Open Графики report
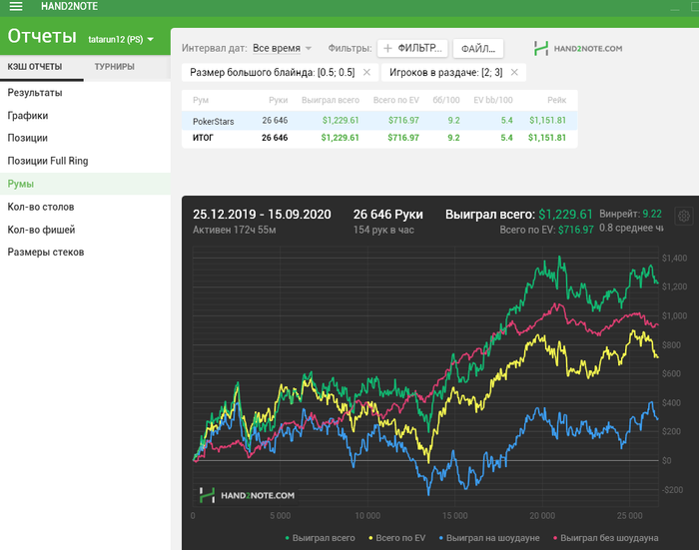This screenshot has width=699, height=550. point(85,116)
